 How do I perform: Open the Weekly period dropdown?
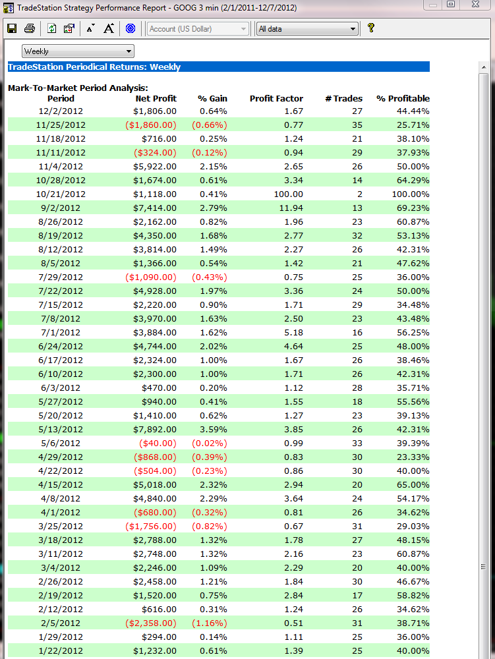coord(78,51)
